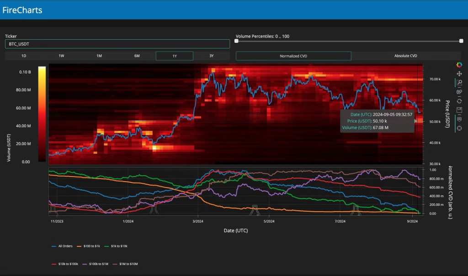Click the Save chart icon
This screenshot has height=276, width=468.
[459, 110]
